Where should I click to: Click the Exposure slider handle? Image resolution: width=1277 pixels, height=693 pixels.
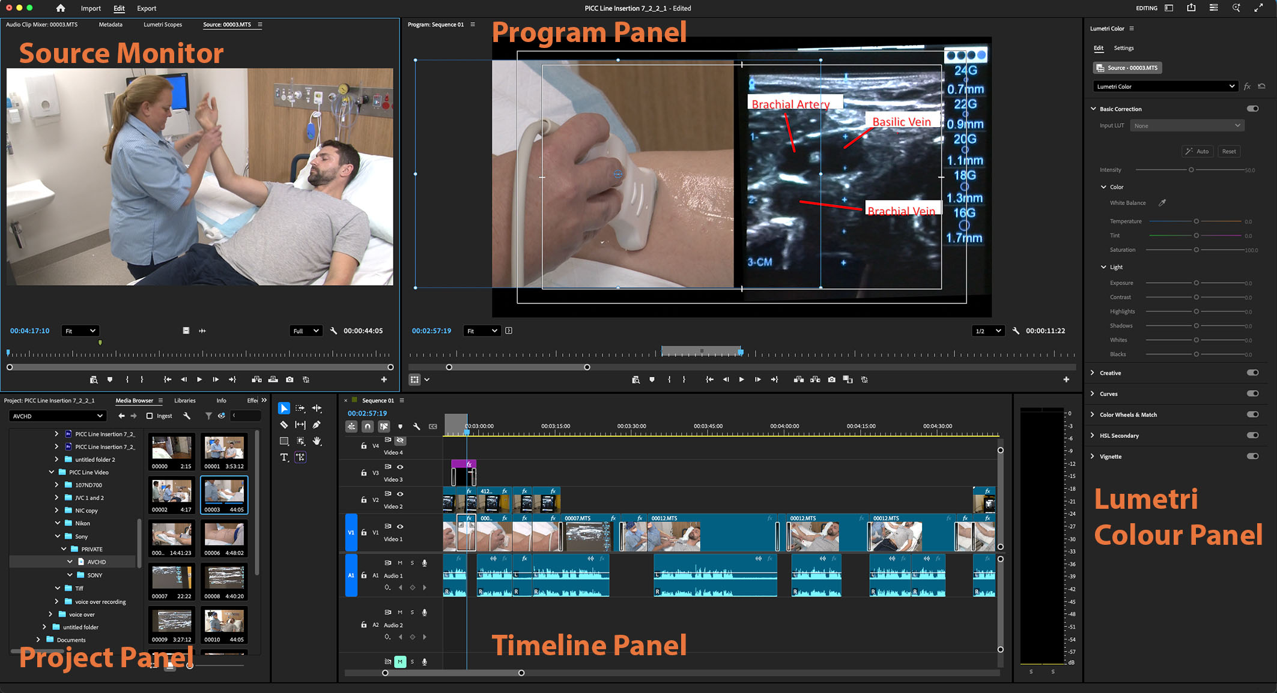[x=1196, y=283]
